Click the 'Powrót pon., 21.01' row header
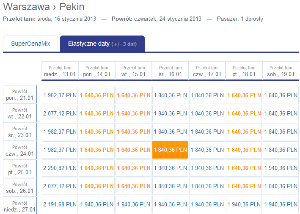The height and width of the screenshot is (214, 300). tap(20, 95)
